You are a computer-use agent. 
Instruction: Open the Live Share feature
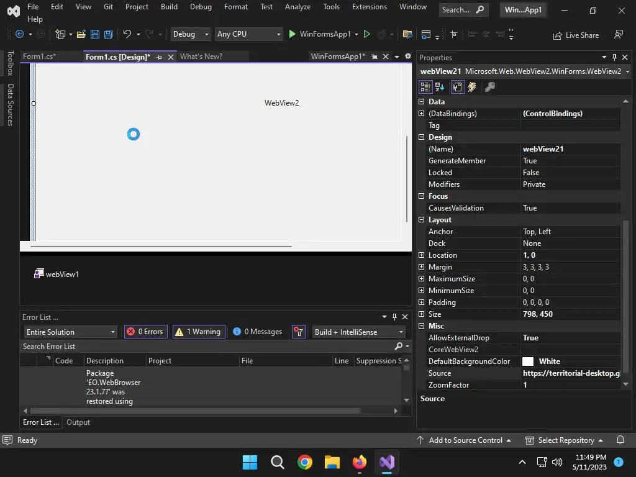coord(576,35)
